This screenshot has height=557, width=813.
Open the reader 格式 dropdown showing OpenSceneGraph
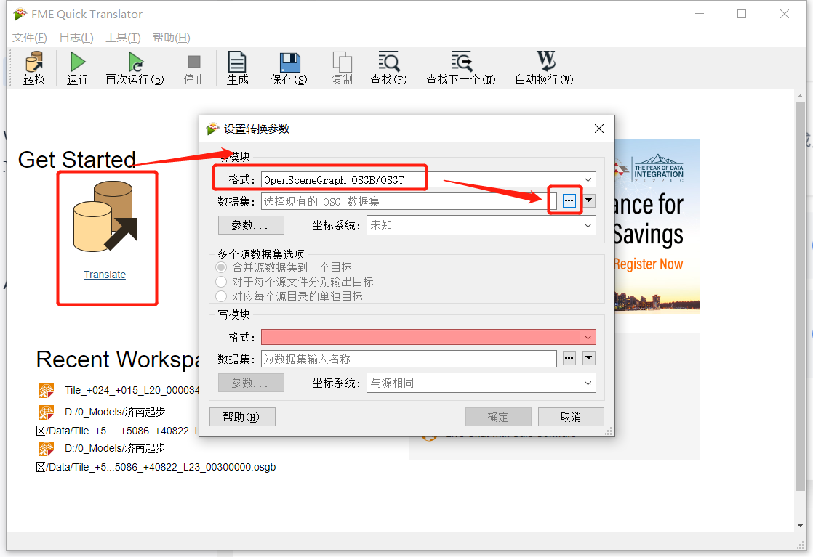click(x=428, y=179)
